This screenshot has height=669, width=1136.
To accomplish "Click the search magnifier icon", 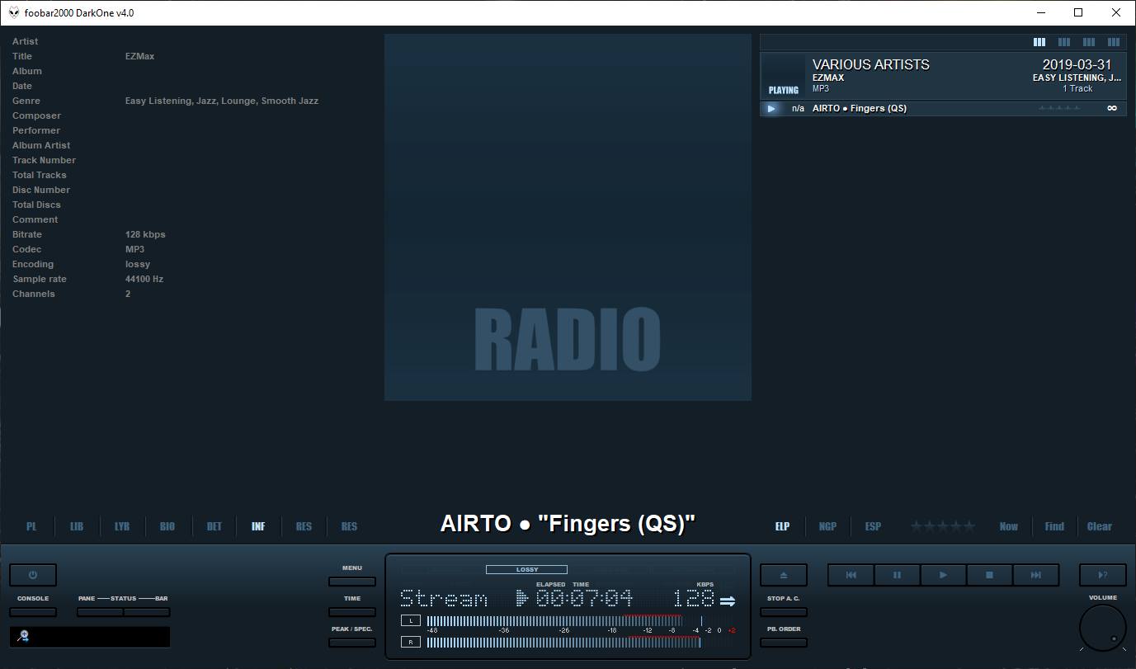I will click(x=23, y=636).
